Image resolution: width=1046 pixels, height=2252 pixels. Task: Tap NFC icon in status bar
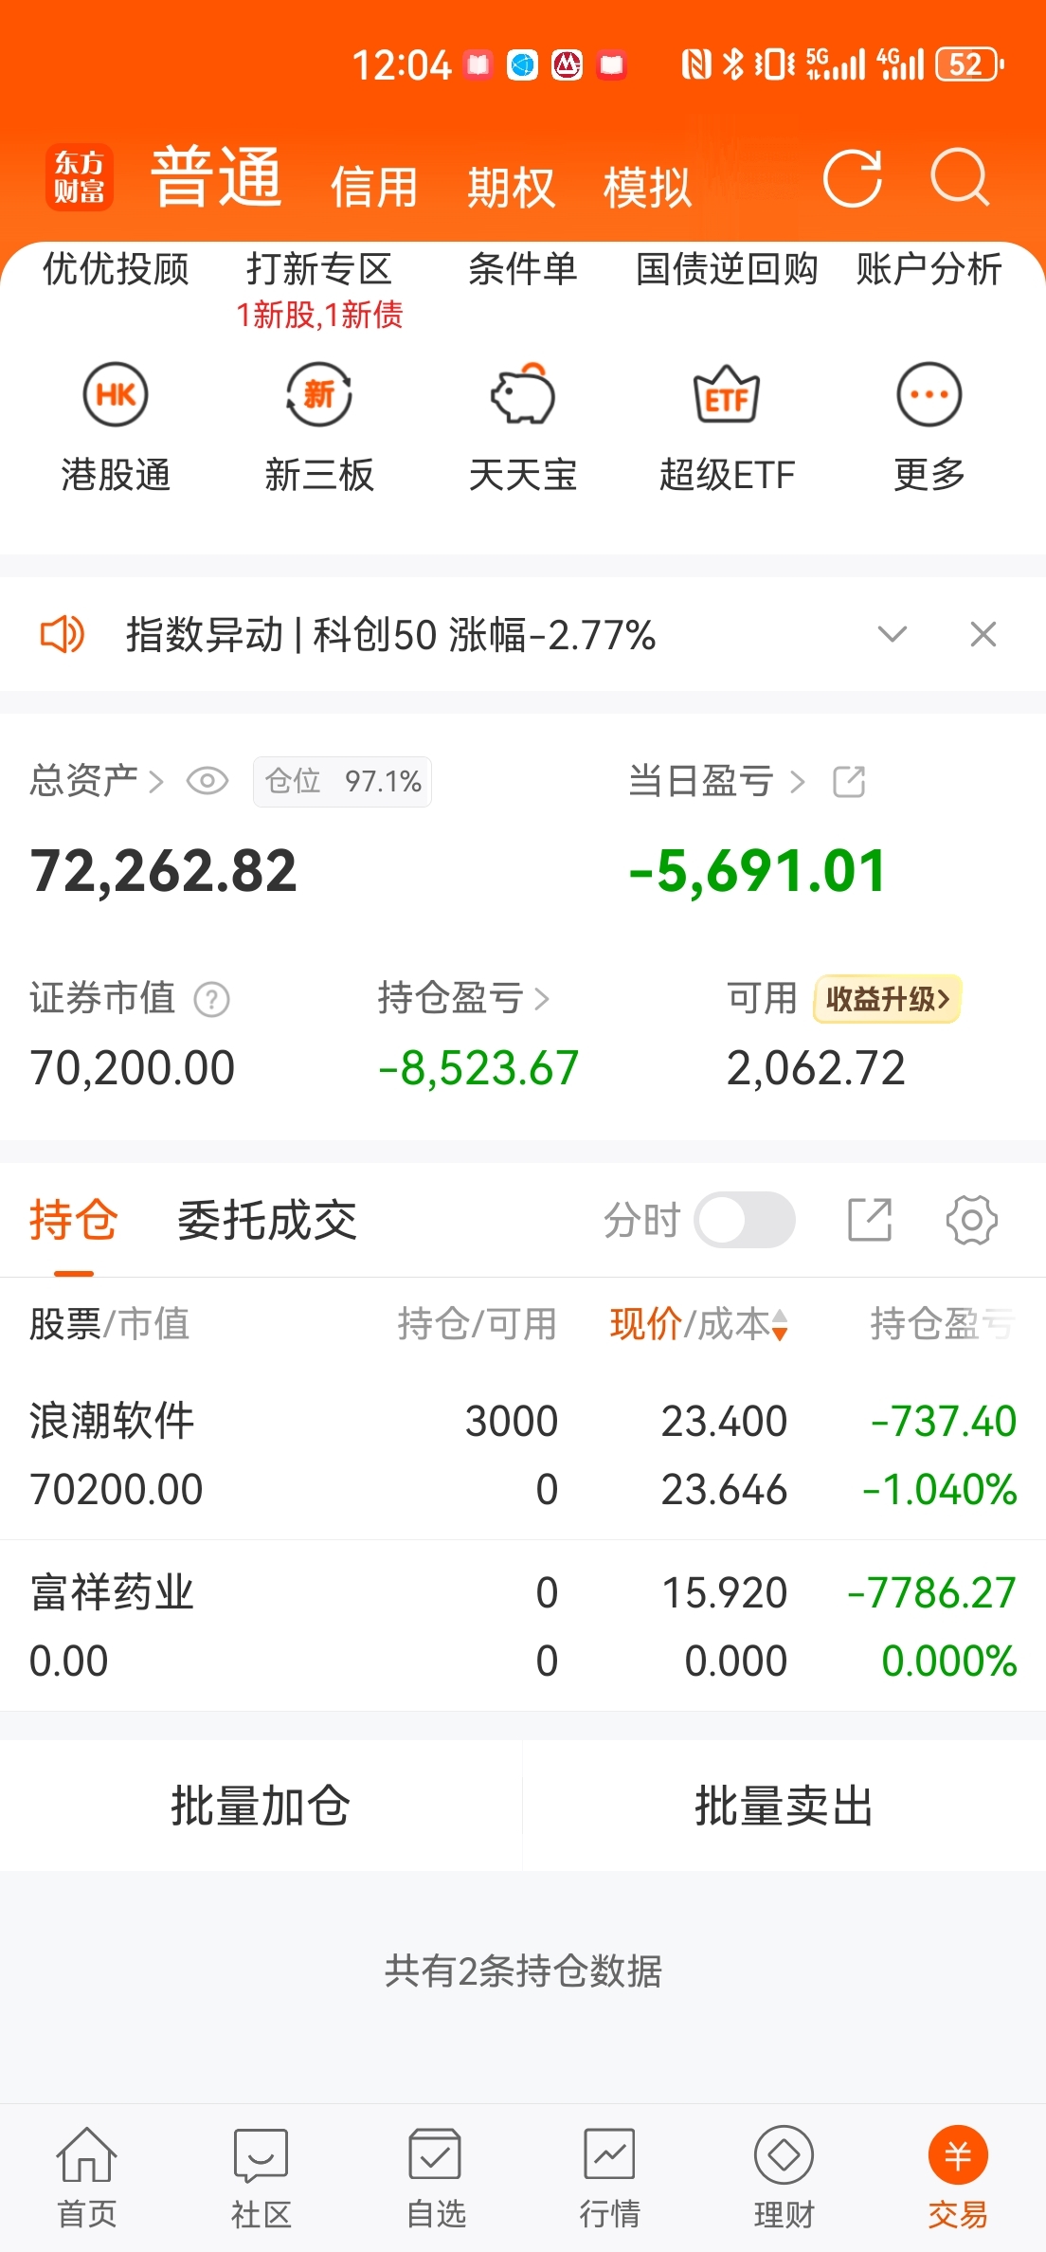click(x=696, y=64)
